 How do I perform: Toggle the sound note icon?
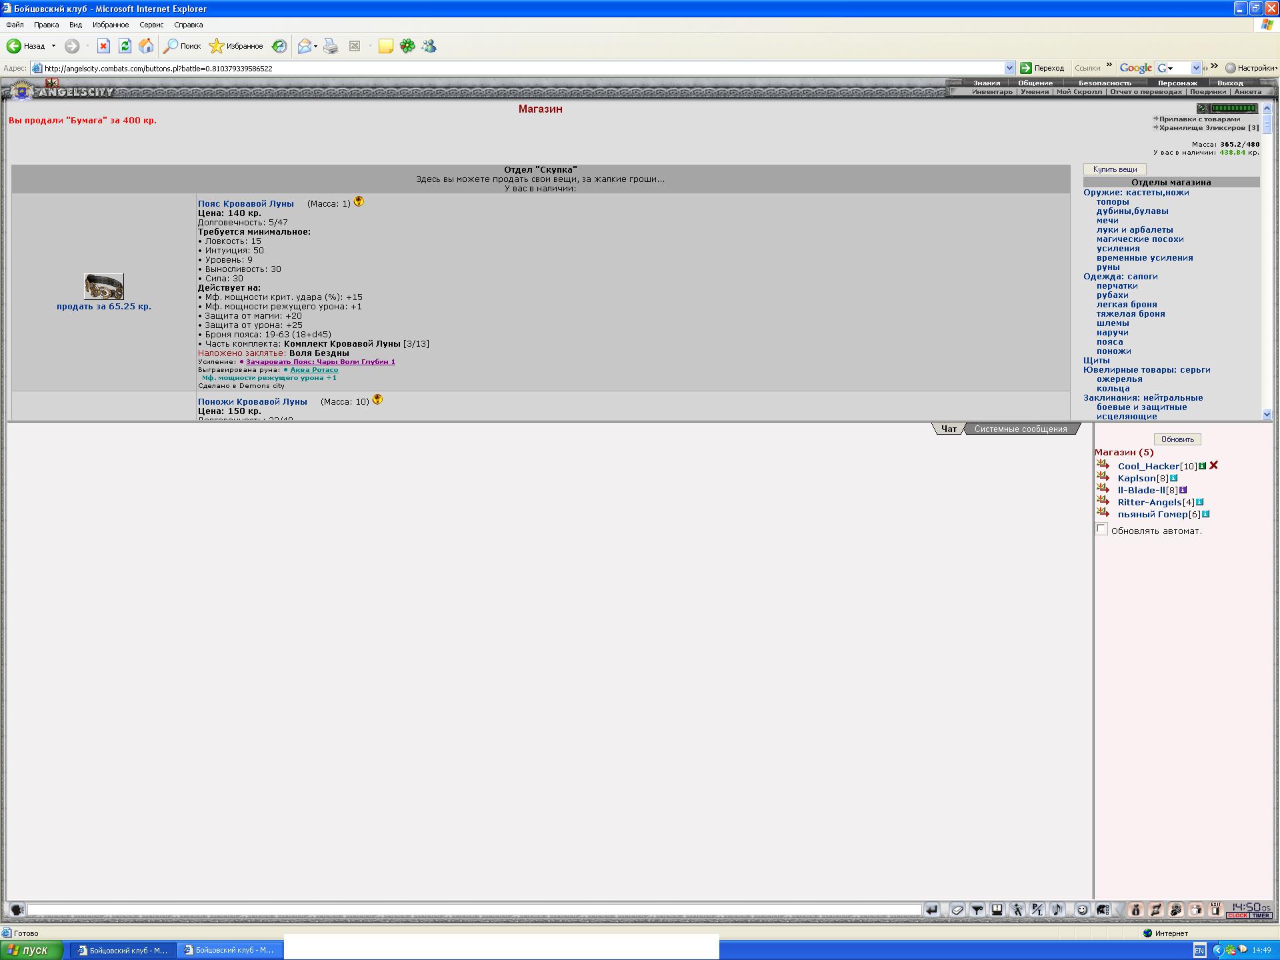pos(1057,909)
